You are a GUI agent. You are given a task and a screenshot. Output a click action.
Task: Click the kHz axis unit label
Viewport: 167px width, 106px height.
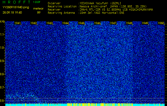(x=2, y=21)
